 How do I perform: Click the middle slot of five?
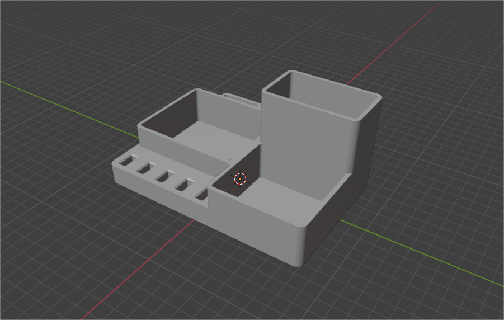coord(163,176)
